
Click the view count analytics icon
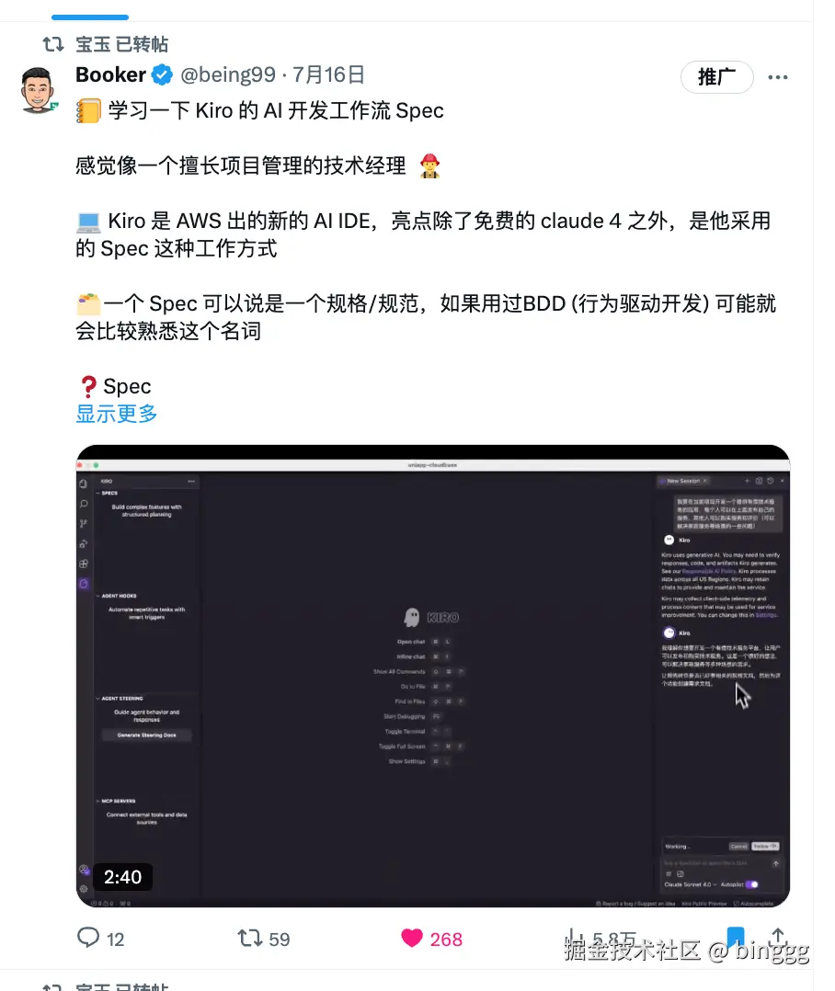tap(573, 938)
